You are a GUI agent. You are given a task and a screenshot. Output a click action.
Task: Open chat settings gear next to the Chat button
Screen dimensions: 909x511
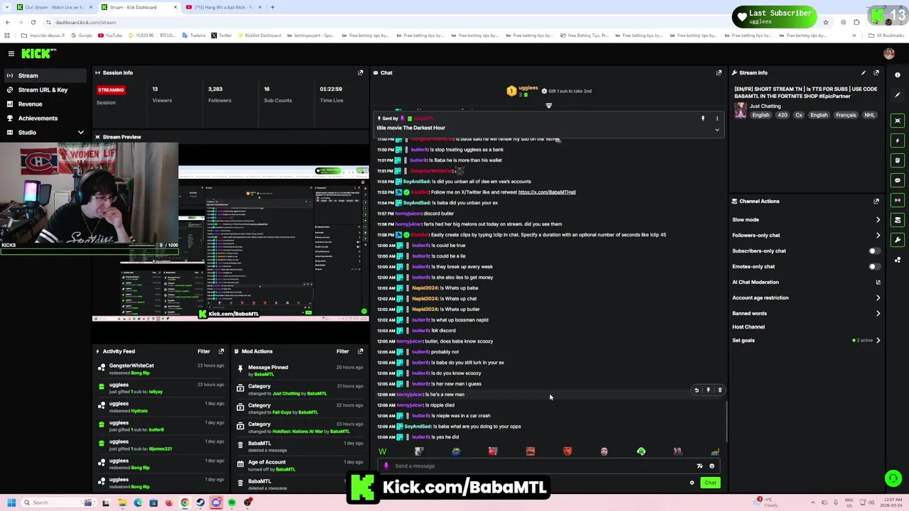(692, 483)
